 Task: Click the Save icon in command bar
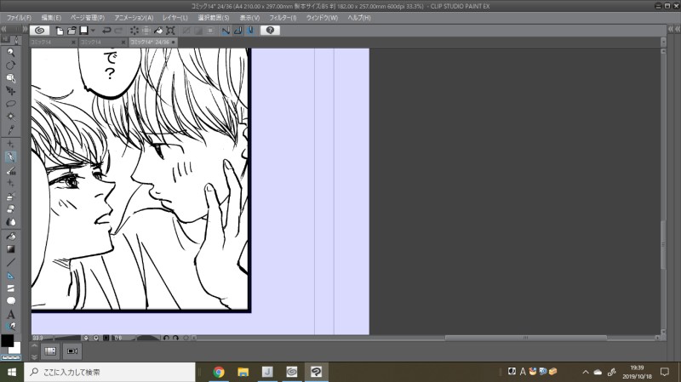[83, 30]
